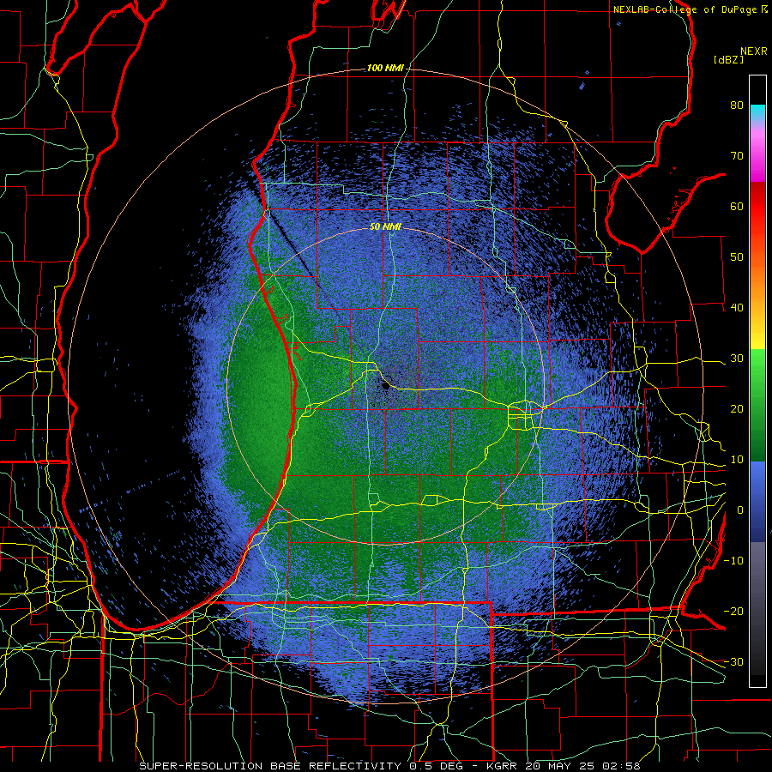Image resolution: width=772 pixels, height=772 pixels.
Task: Click the blue segment of the color bar
Action: point(757,501)
